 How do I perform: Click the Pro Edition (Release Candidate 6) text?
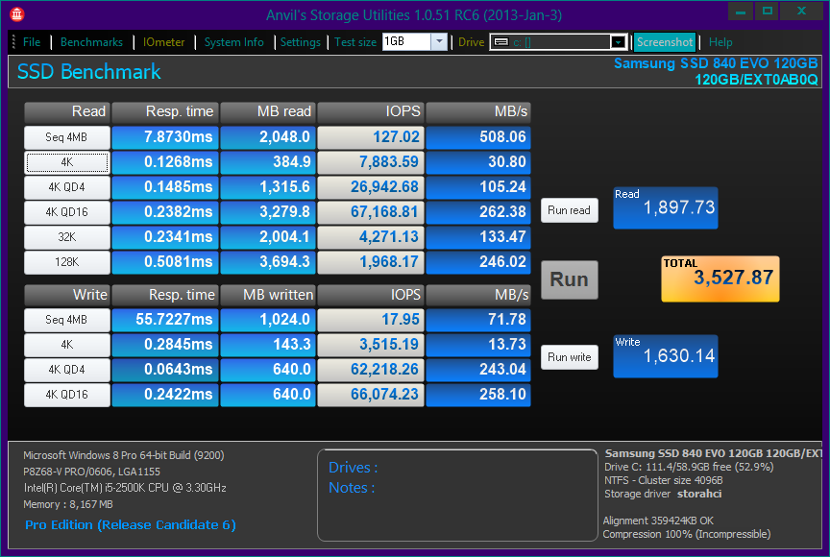pos(131,525)
